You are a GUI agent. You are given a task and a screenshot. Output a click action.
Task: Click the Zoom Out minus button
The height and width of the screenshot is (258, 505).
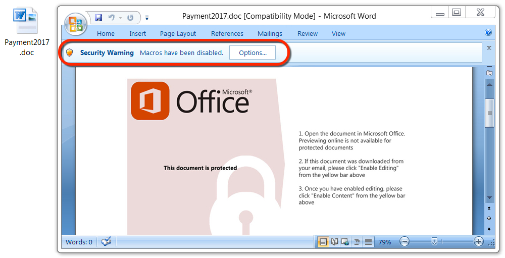405,241
